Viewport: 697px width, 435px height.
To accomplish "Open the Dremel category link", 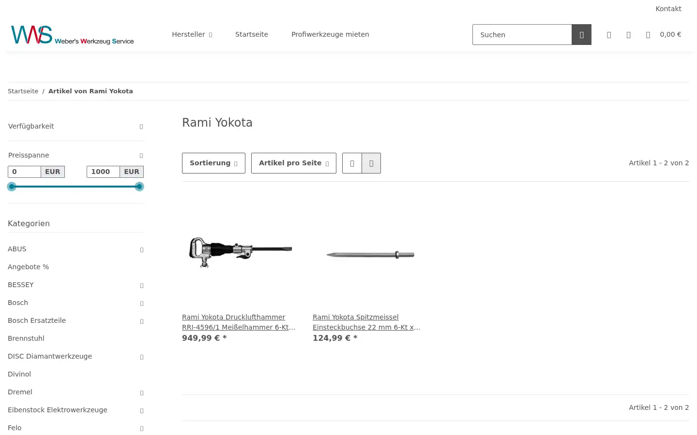I will (x=20, y=392).
